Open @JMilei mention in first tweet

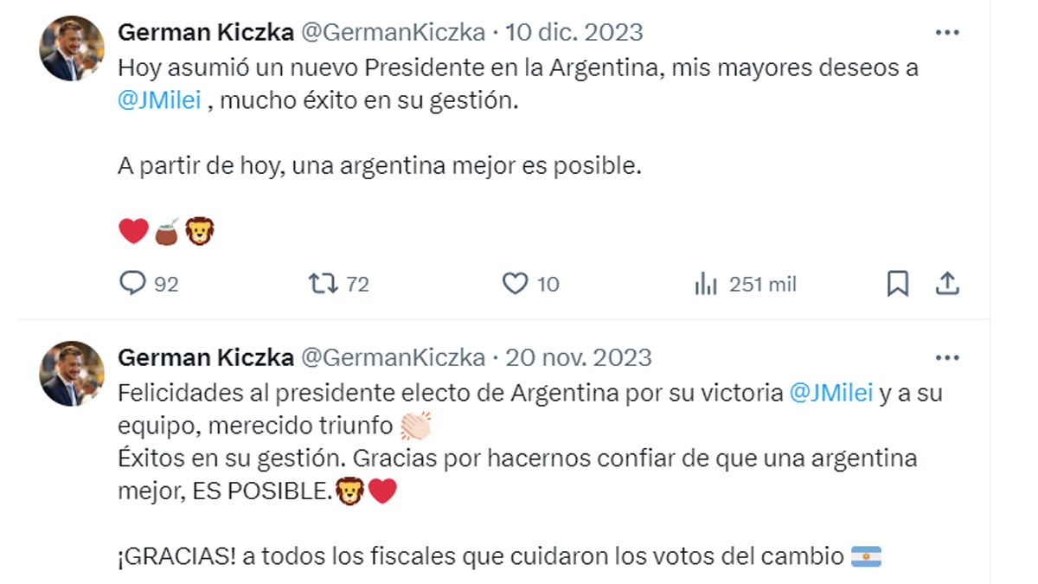pos(159,100)
